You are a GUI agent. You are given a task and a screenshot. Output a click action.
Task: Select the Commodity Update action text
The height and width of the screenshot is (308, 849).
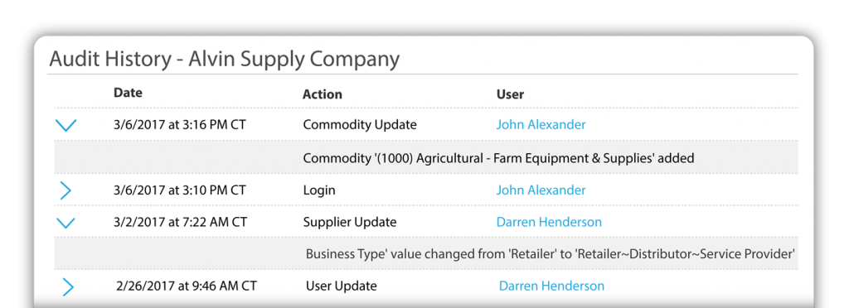pos(360,125)
